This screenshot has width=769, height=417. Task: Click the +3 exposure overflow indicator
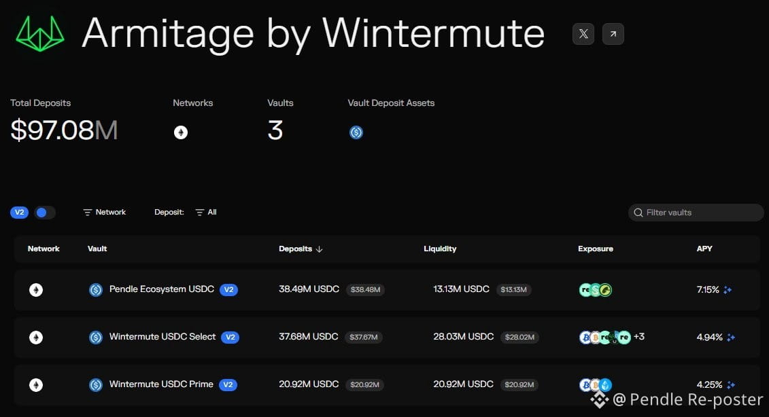tap(639, 337)
